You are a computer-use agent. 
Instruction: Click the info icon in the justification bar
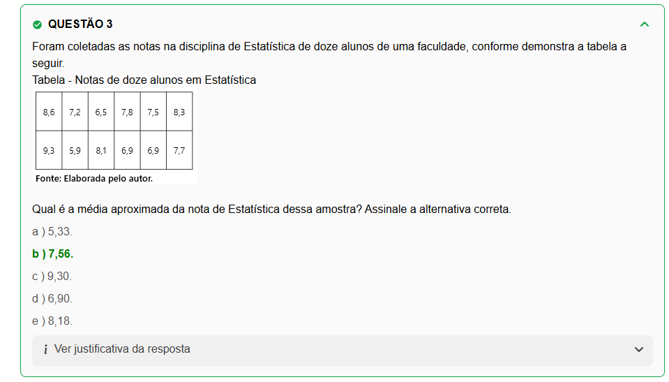(x=45, y=349)
